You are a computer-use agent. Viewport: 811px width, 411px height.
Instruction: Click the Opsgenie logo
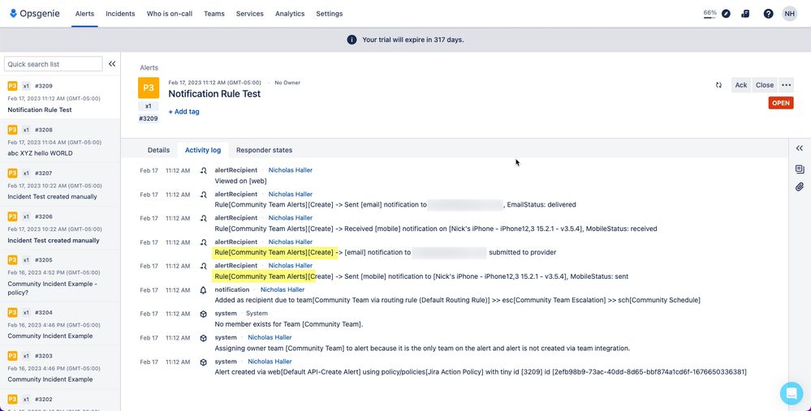coord(35,14)
